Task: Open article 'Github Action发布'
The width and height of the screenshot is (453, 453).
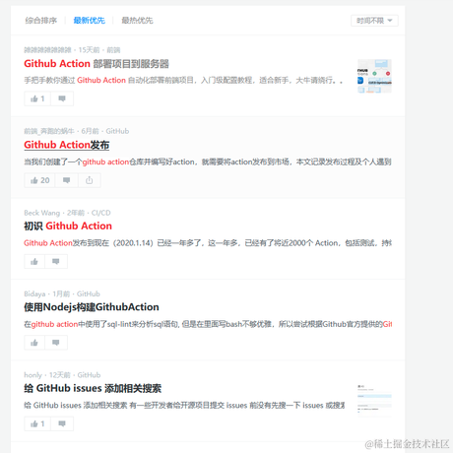Action: pos(67,145)
